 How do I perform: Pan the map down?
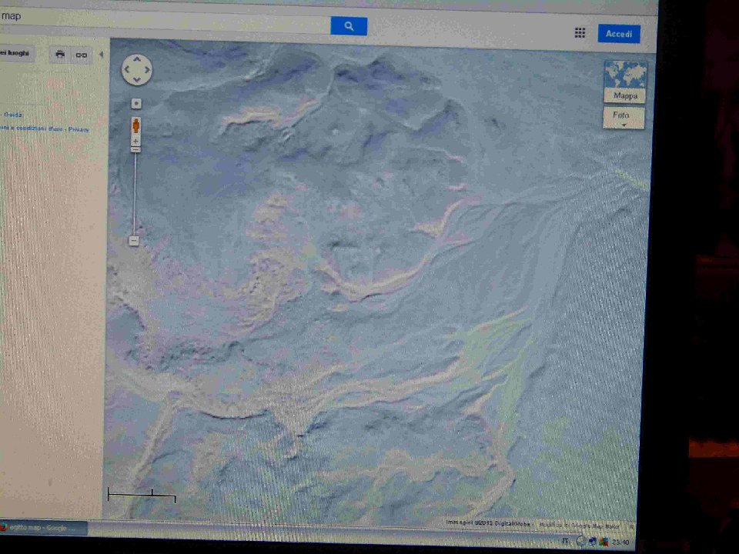tap(137, 80)
